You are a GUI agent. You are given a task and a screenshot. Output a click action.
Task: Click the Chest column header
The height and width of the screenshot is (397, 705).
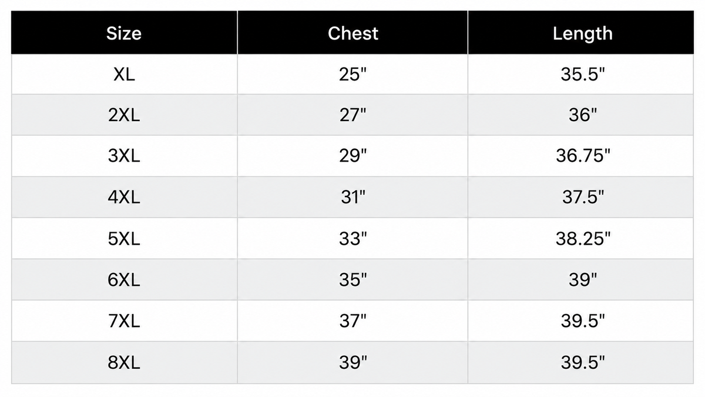pyautogui.click(x=352, y=33)
